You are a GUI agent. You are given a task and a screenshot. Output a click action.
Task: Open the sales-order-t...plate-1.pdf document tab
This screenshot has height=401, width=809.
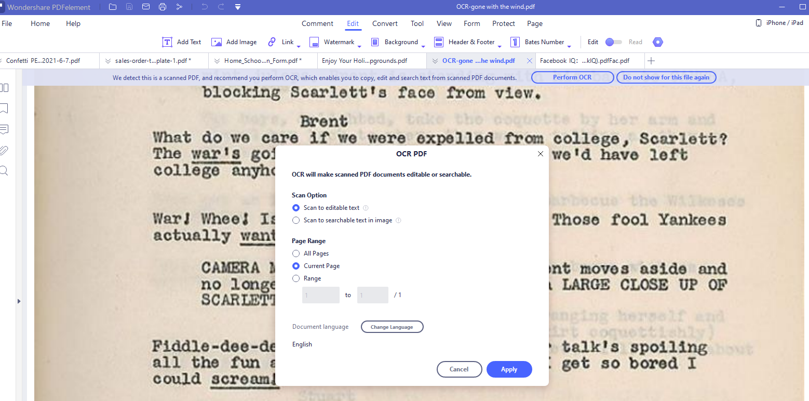point(154,61)
